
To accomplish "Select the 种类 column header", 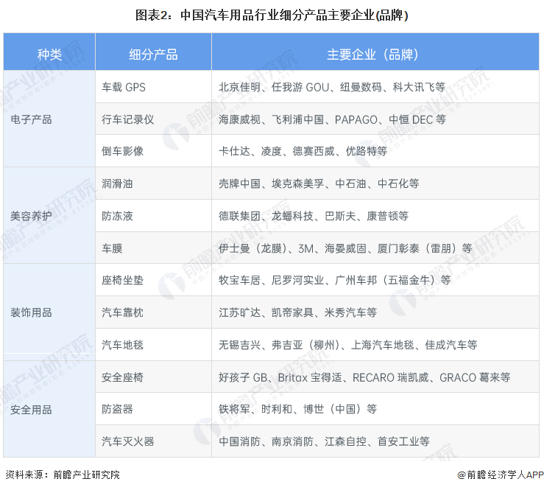I will coord(49,55).
